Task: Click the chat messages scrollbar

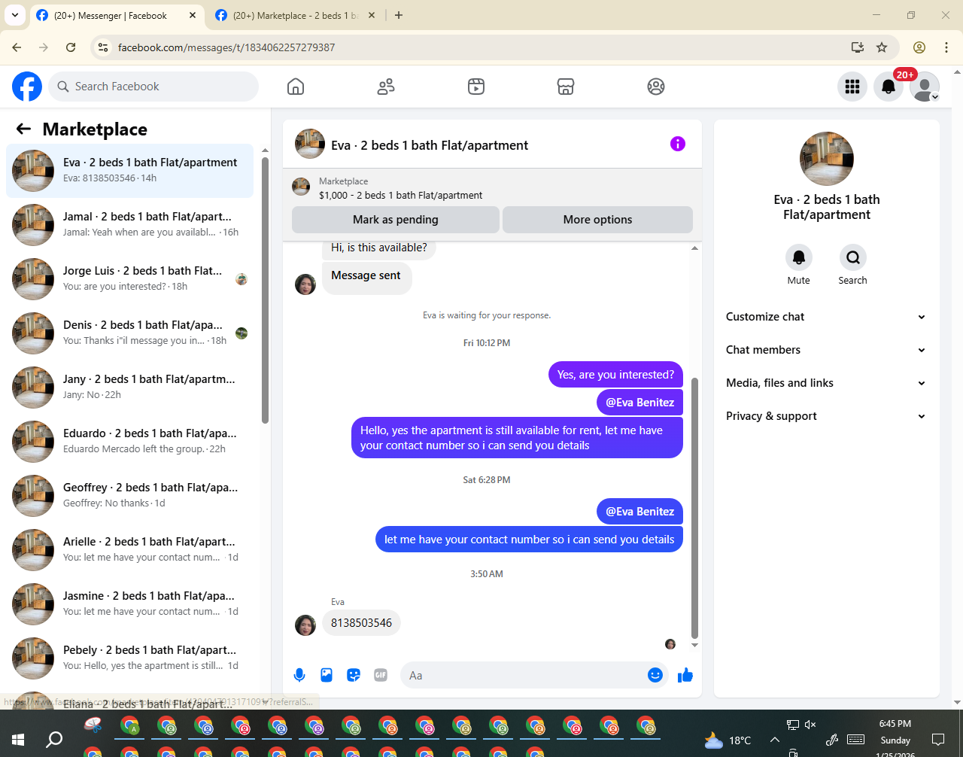Action: pyautogui.click(x=694, y=508)
